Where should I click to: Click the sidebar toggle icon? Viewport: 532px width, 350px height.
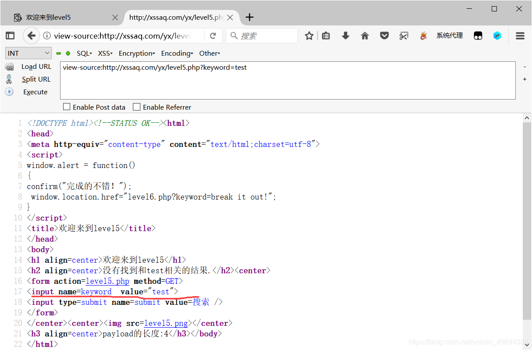pos(10,36)
